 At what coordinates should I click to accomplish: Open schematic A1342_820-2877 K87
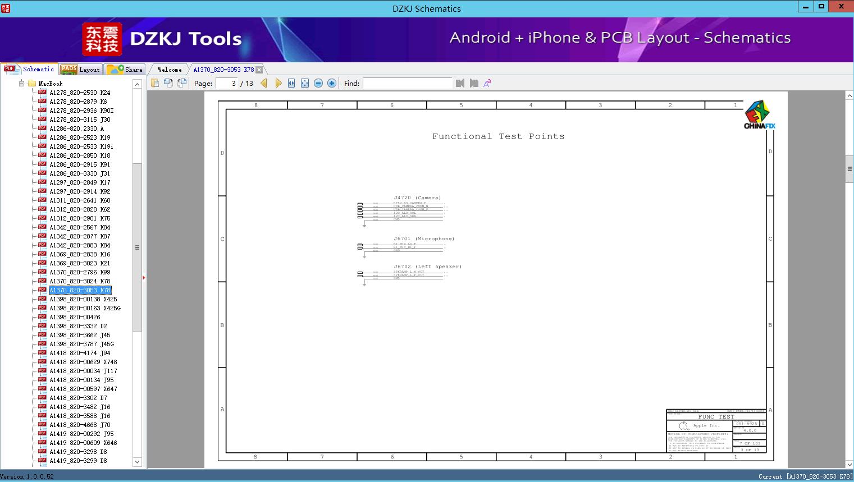click(80, 236)
